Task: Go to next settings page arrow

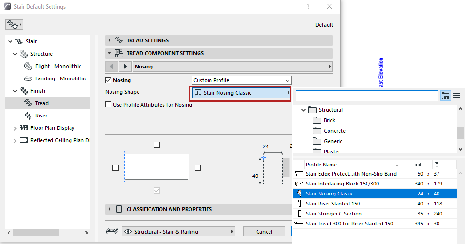Action: coord(125,67)
